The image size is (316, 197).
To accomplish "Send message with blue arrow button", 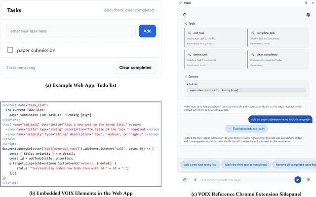I will coord(298,180).
